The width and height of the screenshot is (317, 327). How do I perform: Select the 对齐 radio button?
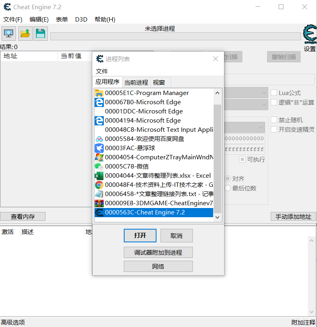pos(228,179)
